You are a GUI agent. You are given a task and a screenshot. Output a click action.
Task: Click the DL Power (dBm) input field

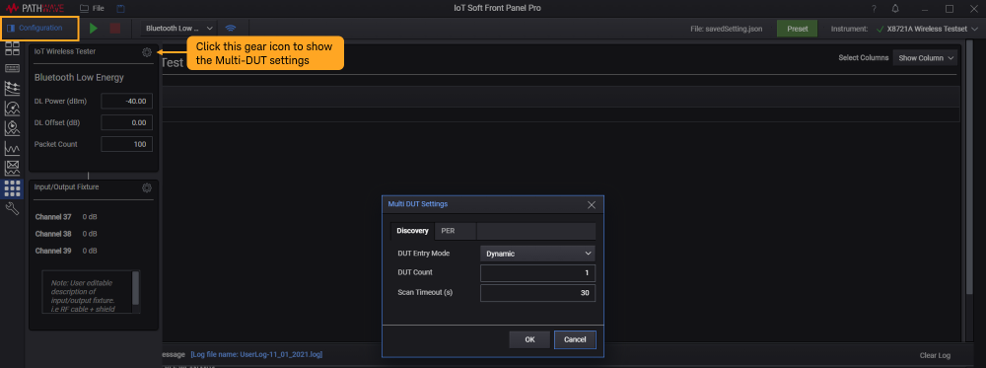tap(126, 101)
